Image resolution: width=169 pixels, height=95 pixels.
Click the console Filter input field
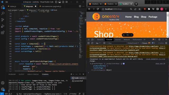click(117, 43)
